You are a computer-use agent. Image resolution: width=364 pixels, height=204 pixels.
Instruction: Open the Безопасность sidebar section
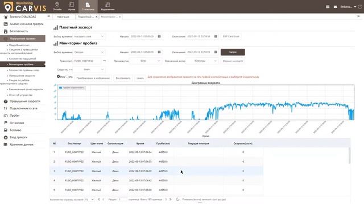(19, 31)
